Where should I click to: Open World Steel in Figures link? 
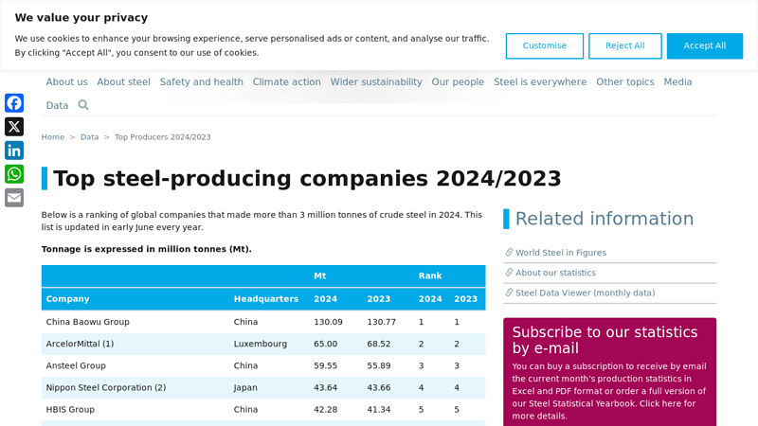coord(561,253)
